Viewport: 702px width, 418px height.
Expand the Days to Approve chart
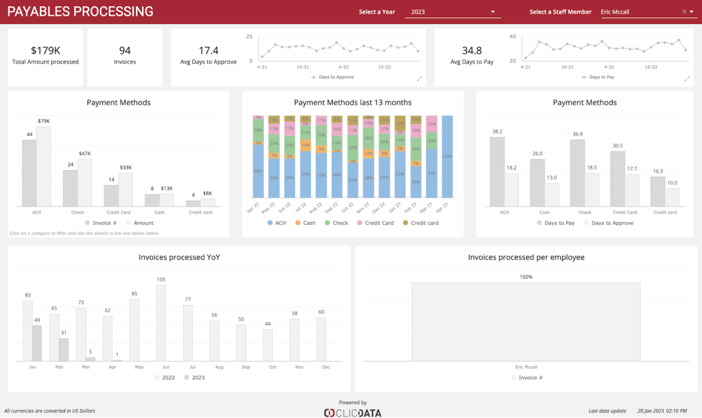[x=419, y=79]
